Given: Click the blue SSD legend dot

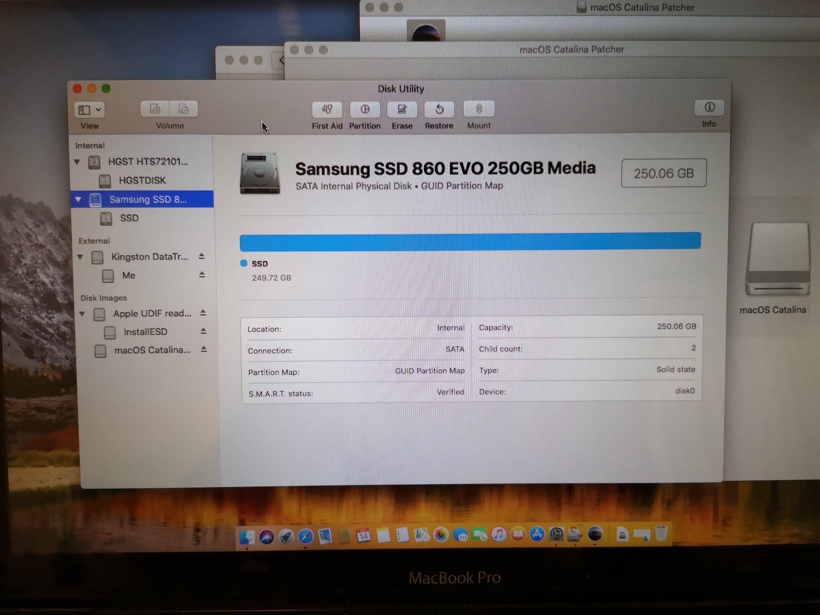Looking at the screenshot, I should pyautogui.click(x=244, y=263).
